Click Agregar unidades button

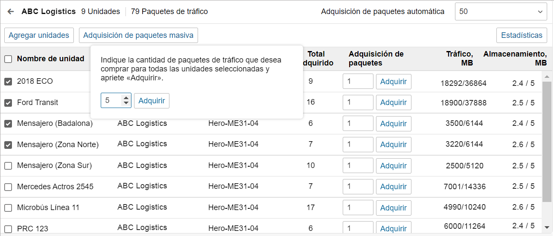pyautogui.click(x=39, y=35)
